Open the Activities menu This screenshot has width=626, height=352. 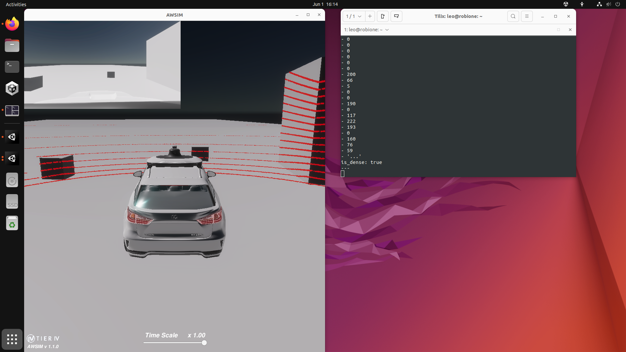coord(15,4)
